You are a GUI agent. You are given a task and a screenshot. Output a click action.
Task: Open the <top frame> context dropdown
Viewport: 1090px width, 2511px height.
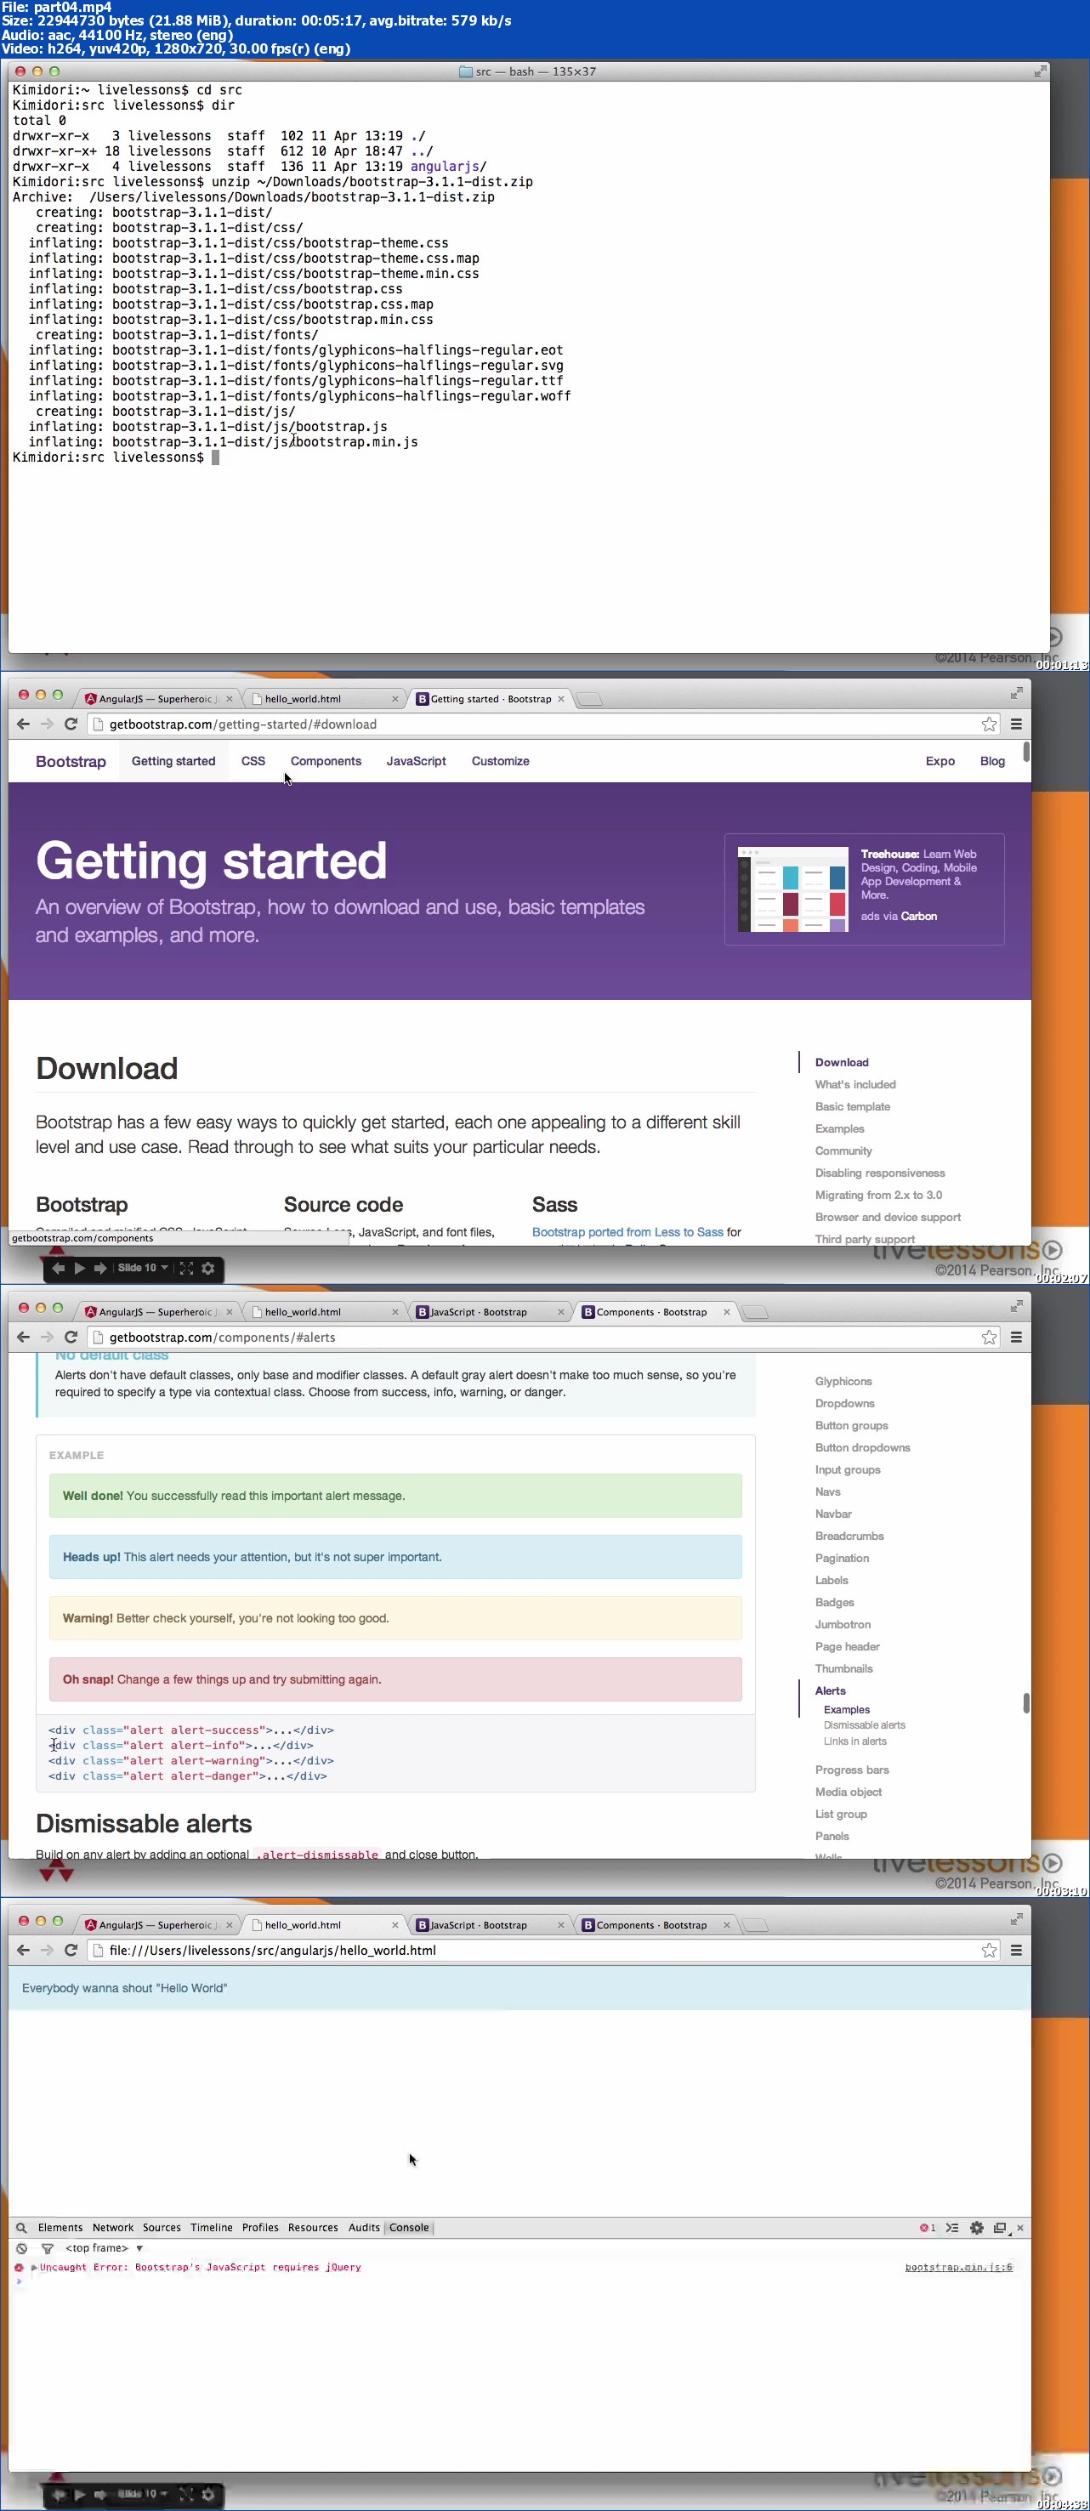coord(105,2247)
